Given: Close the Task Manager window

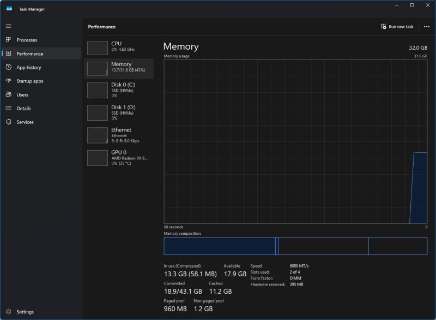Looking at the screenshot, I should coord(428,5).
